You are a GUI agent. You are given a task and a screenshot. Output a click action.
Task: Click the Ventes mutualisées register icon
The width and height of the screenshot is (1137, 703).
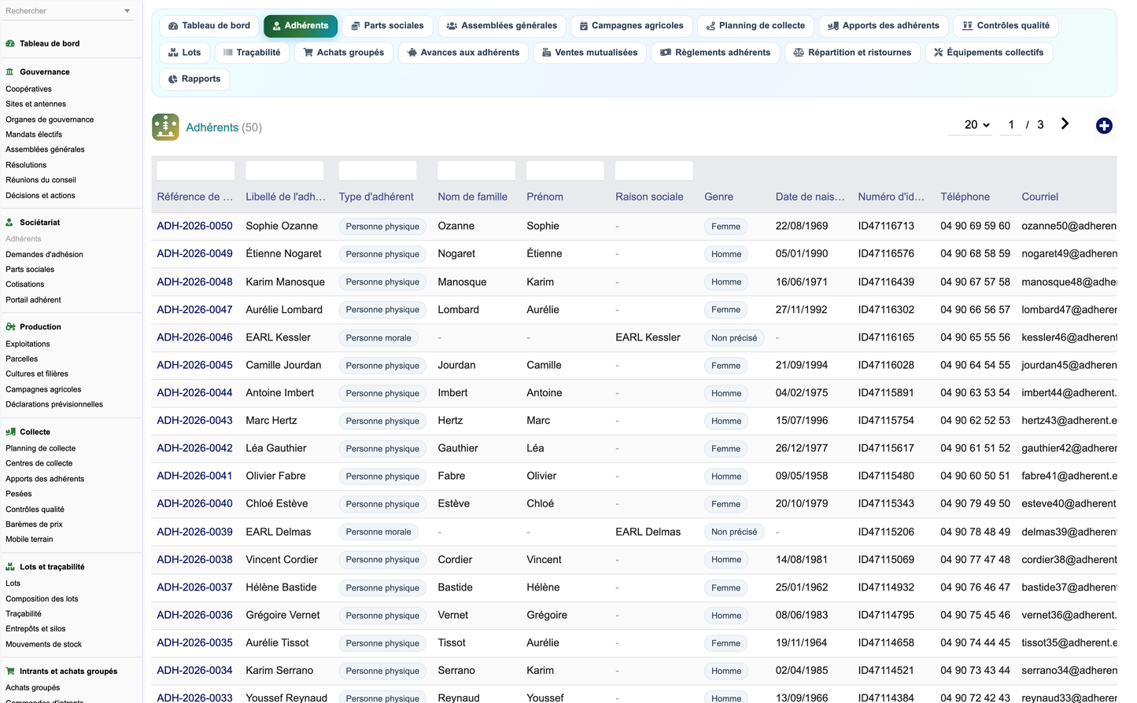pyautogui.click(x=546, y=53)
